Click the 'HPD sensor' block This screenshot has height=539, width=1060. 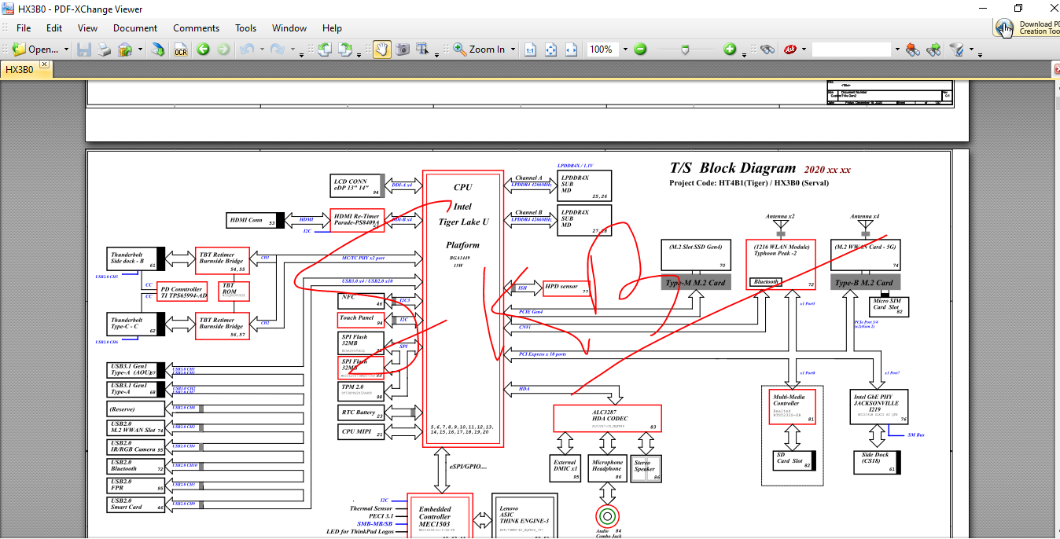pyautogui.click(x=566, y=287)
